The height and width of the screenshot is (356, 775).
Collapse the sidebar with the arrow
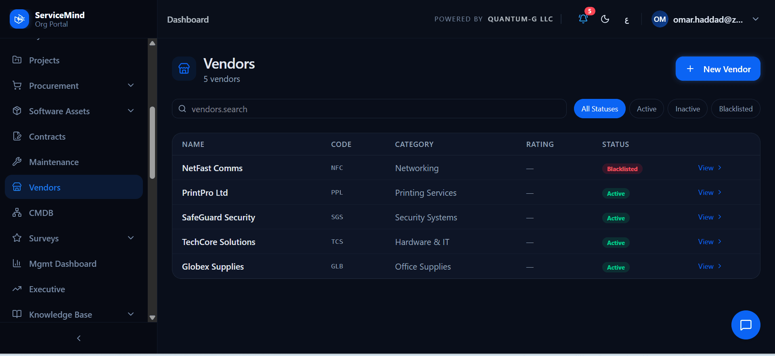pos(79,338)
